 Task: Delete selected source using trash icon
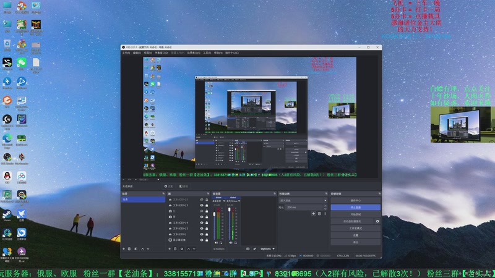(175, 249)
